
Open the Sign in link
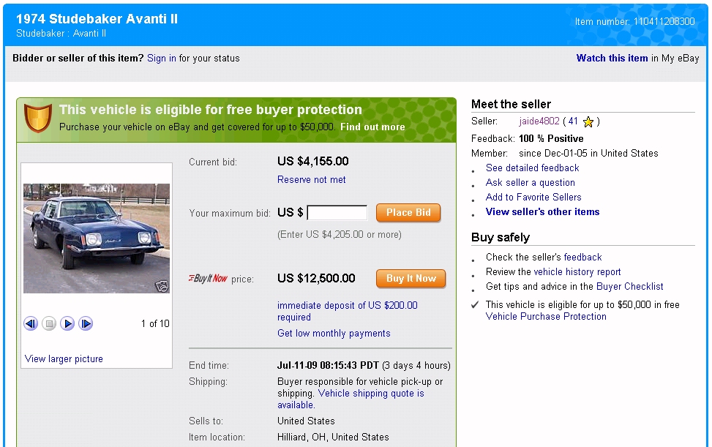pos(161,59)
